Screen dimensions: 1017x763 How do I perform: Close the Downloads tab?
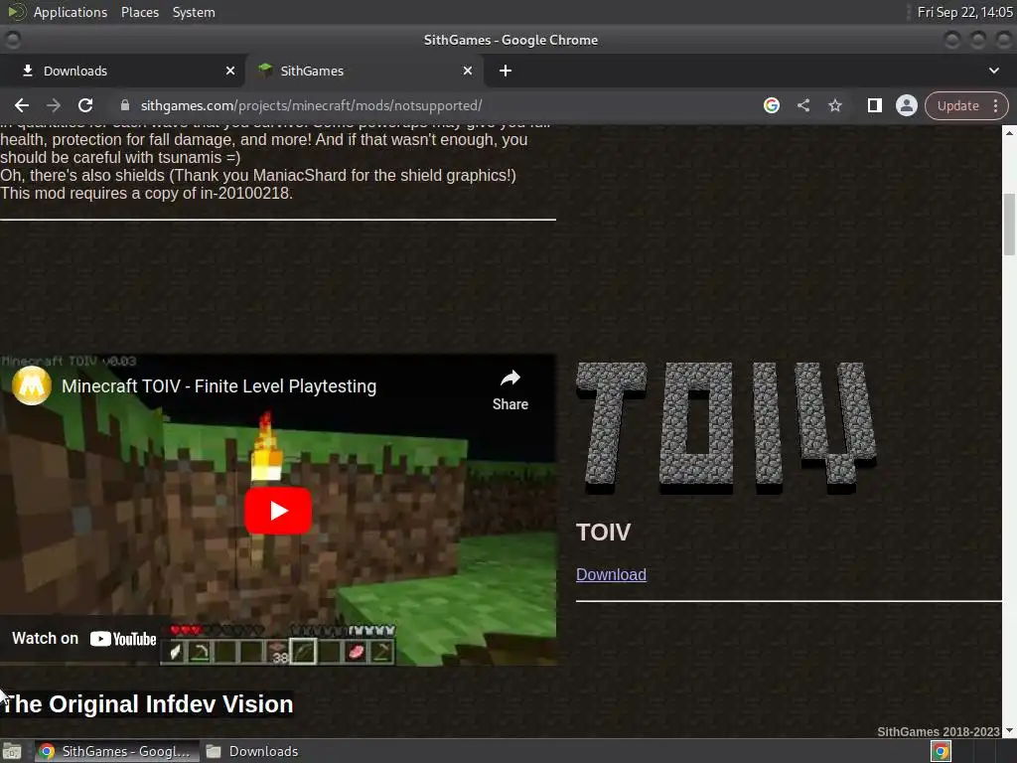point(230,71)
